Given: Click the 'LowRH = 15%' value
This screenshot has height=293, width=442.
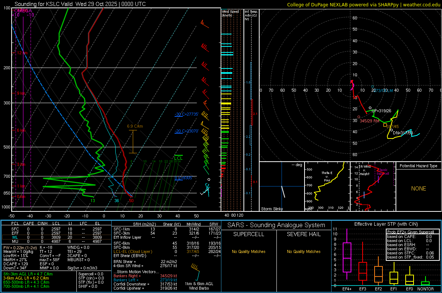Looking at the screenshot, I should tap(16, 256).
